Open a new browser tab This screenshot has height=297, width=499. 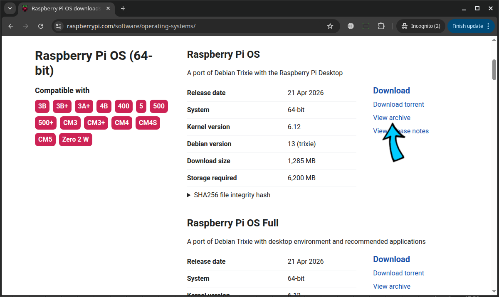[x=123, y=8]
